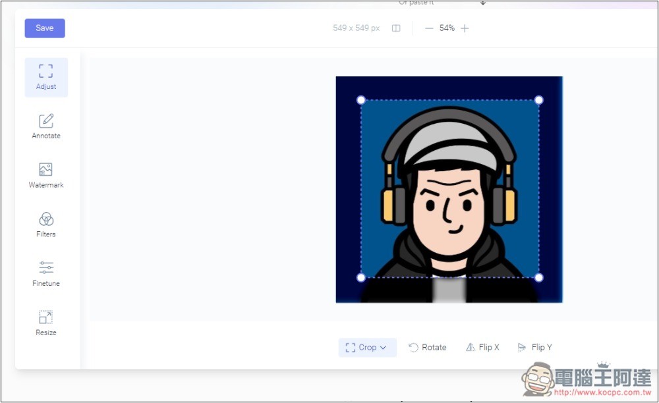Zoom in with the plus button
Screen dimensions: 659x403
point(465,28)
